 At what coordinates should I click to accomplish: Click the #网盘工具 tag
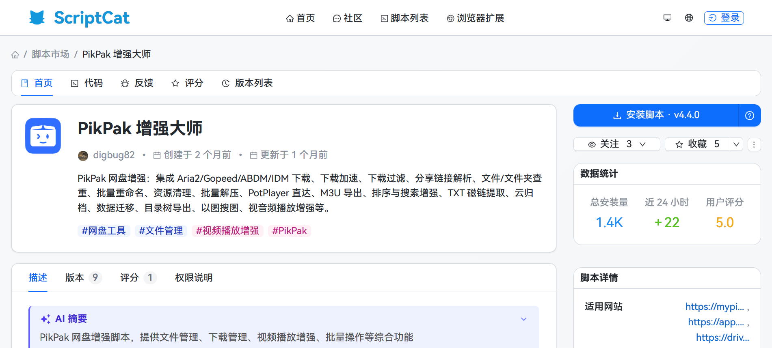[x=104, y=231]
